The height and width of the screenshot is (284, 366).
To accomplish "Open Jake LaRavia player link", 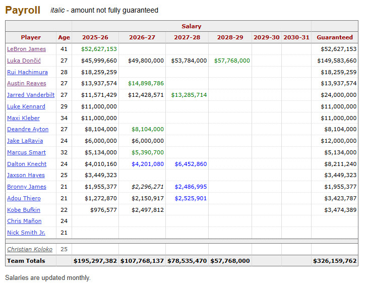I will pyautogui.click(x=25, y=141).
